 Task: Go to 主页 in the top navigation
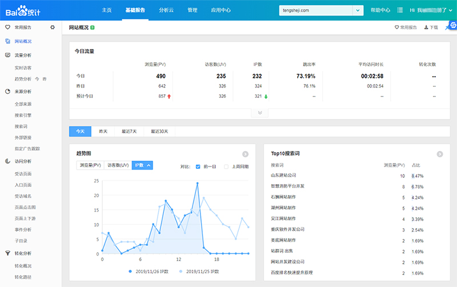tap(107, 10)
